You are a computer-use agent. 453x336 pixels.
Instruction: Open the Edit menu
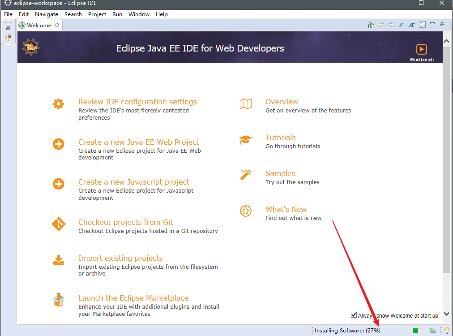(24, 14)
